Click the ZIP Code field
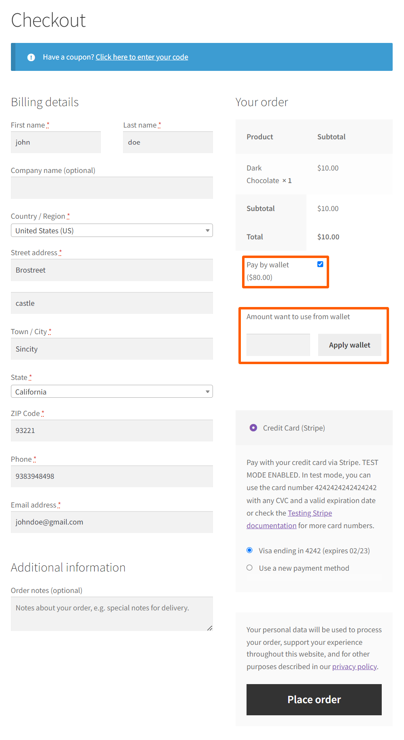Viewport: 404px width, 740px height. [112, 431]
